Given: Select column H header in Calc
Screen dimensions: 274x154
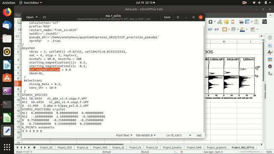Looking at the screenshot, I should 223,41.
